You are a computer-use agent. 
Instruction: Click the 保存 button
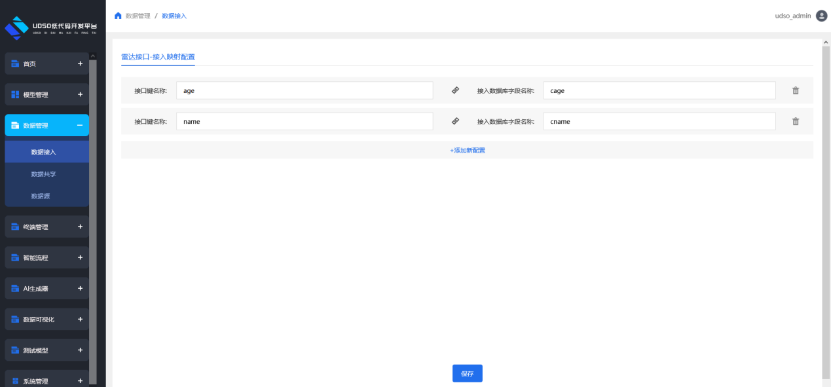[467, 373]
